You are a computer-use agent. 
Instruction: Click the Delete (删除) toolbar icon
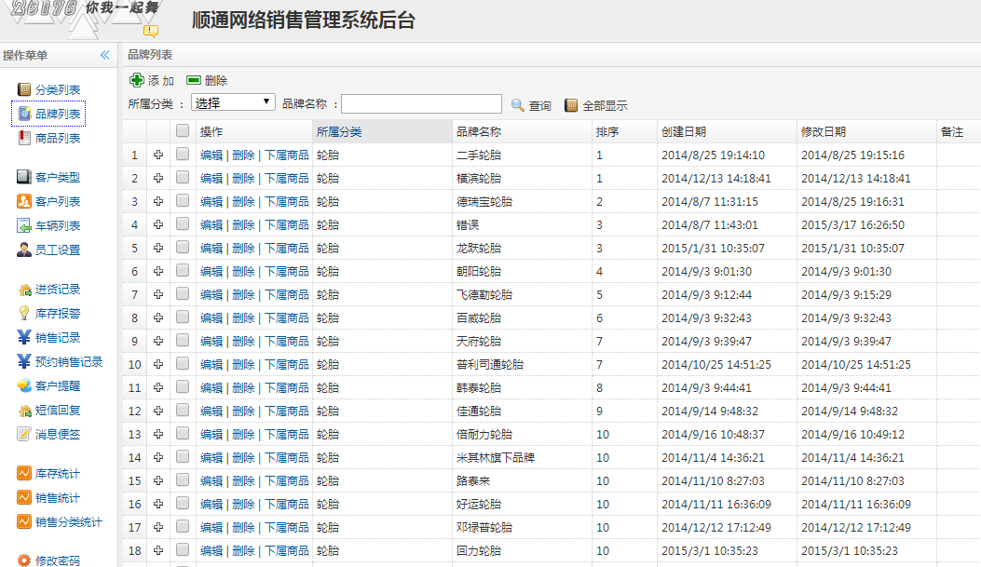coord(194,81)
